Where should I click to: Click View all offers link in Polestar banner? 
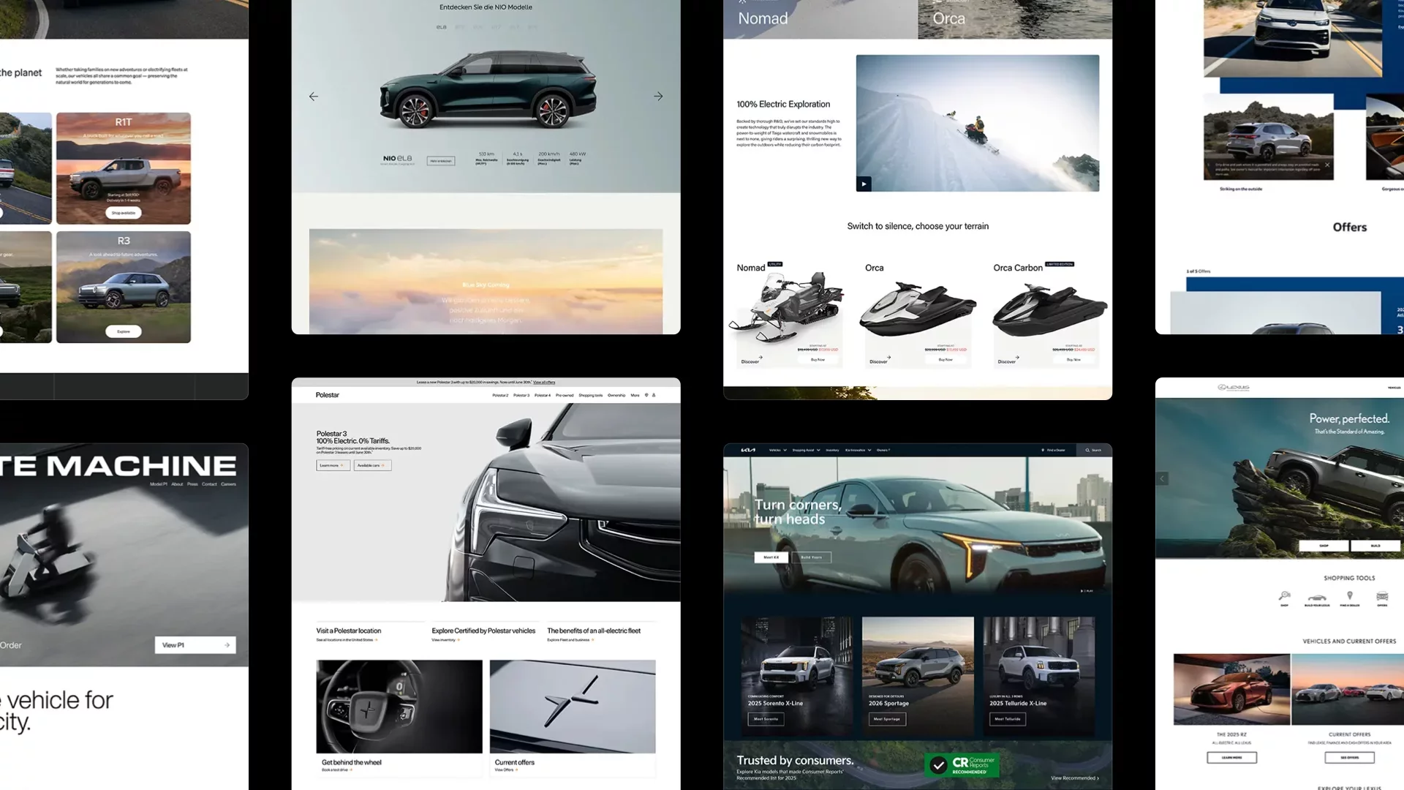tap(544, 382)
